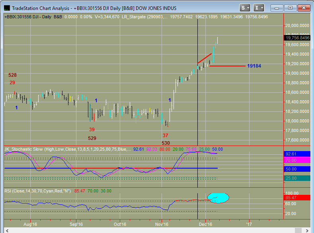314x233 pixels.
Task: Click the red 85.47 RSI axis tag
Action: point(297,198)
